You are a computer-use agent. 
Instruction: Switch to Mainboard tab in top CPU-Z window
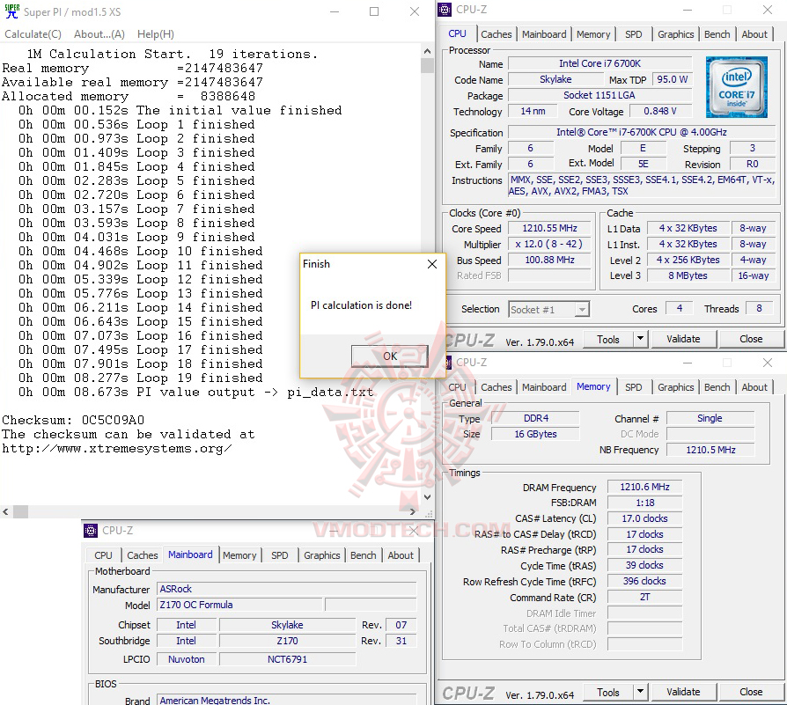pos(544,34)
